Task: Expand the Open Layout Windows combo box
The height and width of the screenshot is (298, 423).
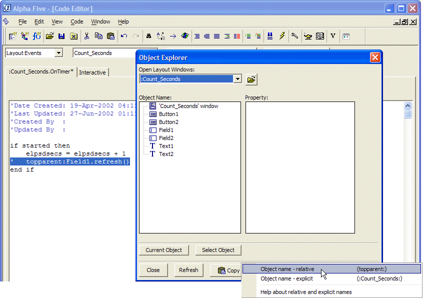Action: 237,79
